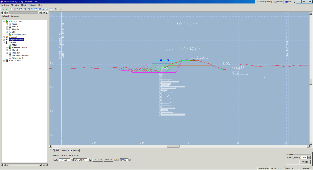
Task: Toggle the Massalaskenta-alueet checkbox
Action: pyautogui.click(x=10, y=55)
